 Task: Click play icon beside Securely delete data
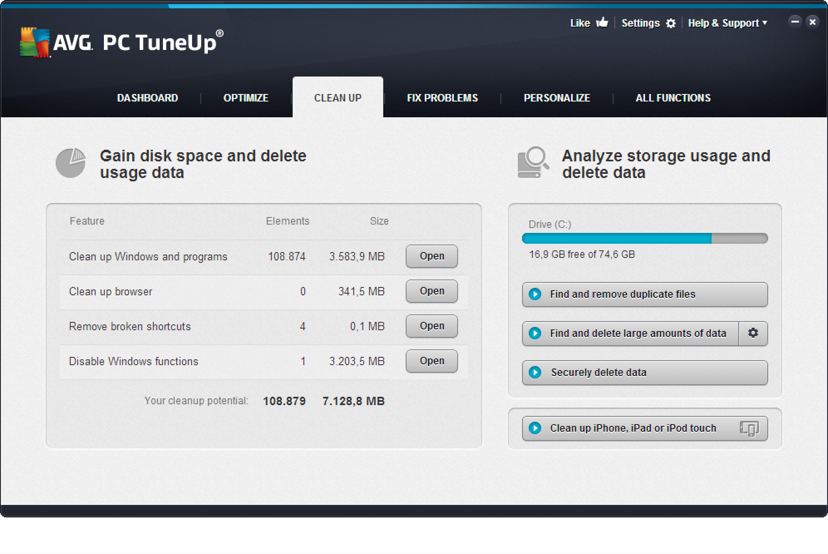(x=535, y=372)
